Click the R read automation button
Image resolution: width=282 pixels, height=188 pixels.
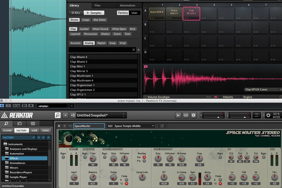[14, 106]
